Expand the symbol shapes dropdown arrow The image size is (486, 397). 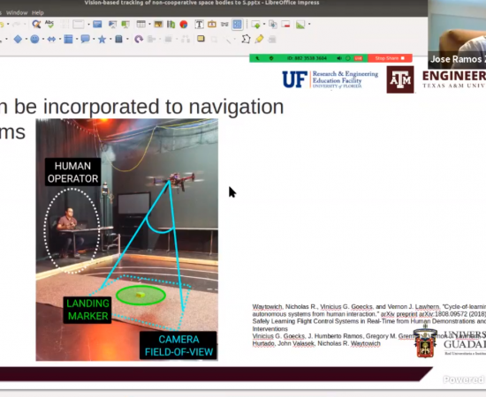(x=43, y=39)
